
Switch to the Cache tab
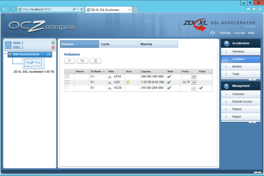[x=119, y=44]
